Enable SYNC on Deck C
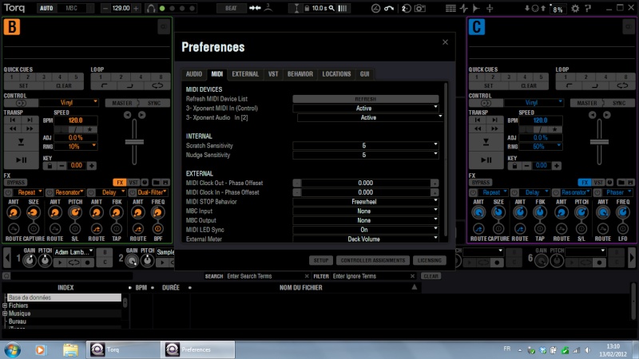The height and width of the screenshot is (359, 639). [x=619, y=103]
